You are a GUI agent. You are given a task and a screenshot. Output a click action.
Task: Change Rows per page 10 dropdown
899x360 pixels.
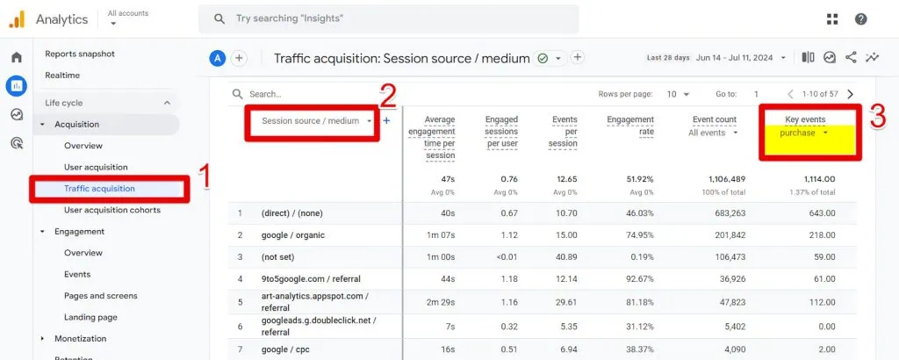(x=679, y=94)
